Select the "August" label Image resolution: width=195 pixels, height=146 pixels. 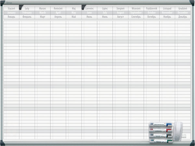(x=120, y=13)
